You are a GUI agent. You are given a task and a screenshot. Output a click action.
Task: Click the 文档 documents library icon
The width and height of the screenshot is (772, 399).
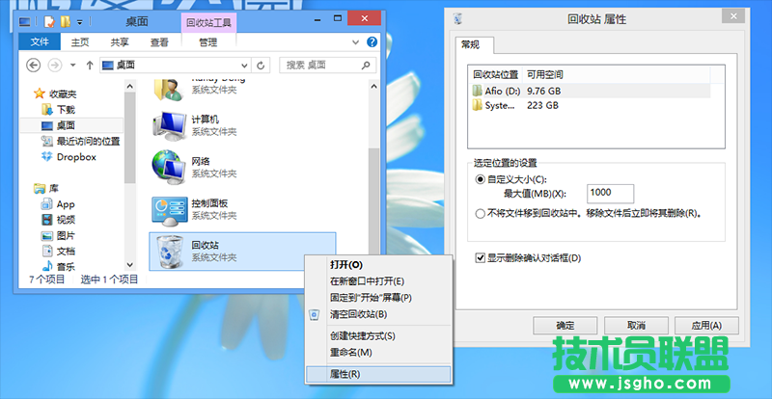(46, 252)
